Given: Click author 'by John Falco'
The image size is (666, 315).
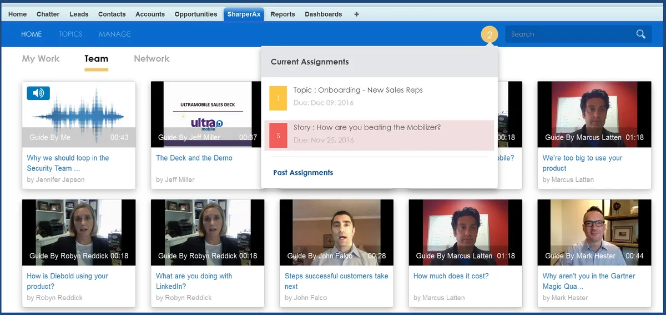Looking at the screenshot, I should [x=307, y=298].
